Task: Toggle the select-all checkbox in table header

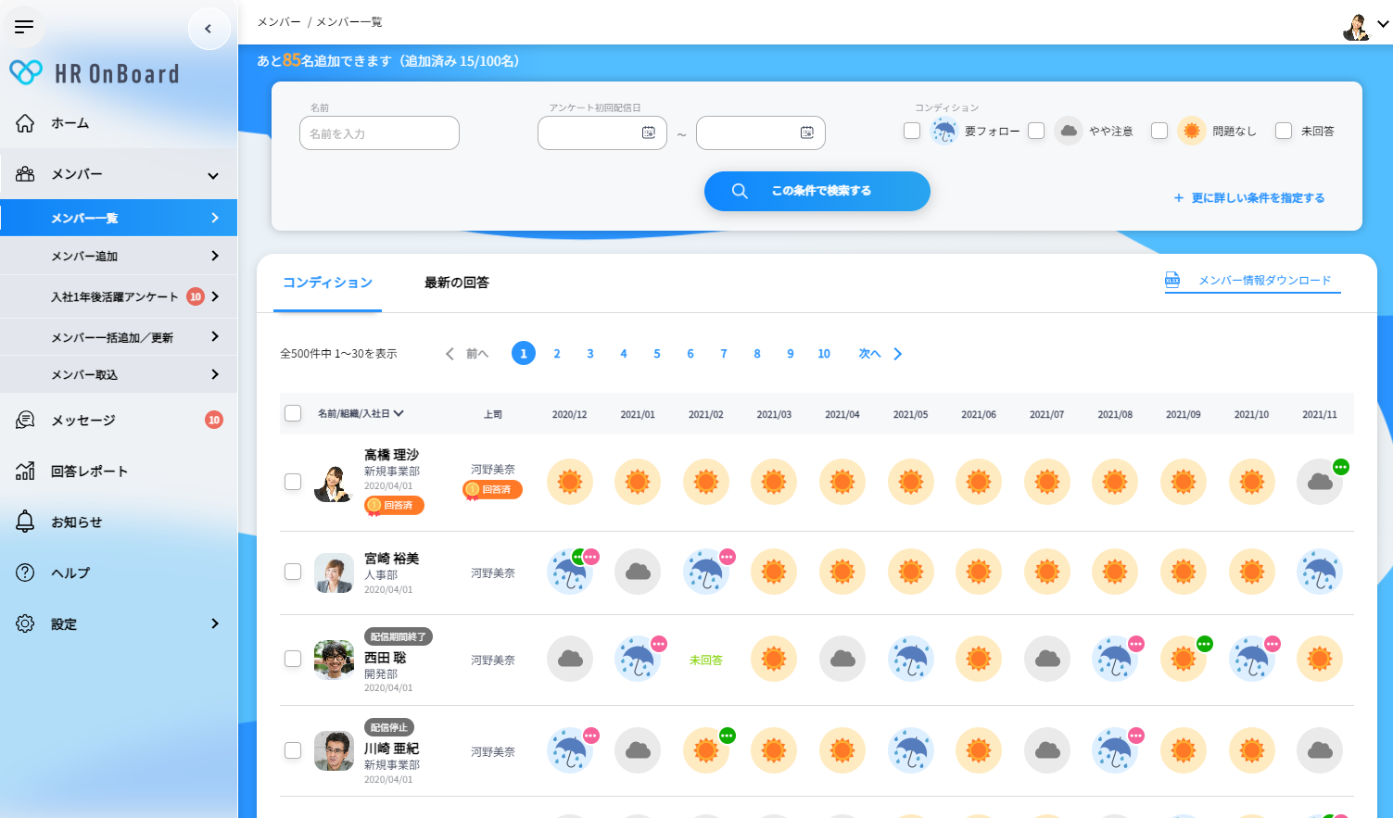Action: click(293, 413)
